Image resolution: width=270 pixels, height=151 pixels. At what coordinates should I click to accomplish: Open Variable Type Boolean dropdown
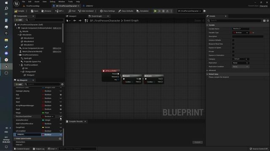(241, 33)
